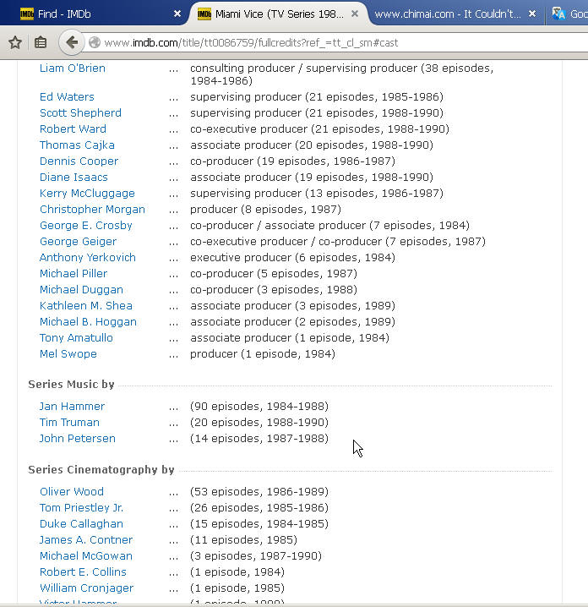
Task: Click the IMDb favicon on Find tab
Action: coord(27,14)
